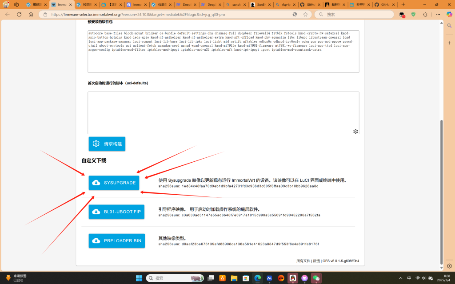Open the Windows Start menu

pos(139,278)
